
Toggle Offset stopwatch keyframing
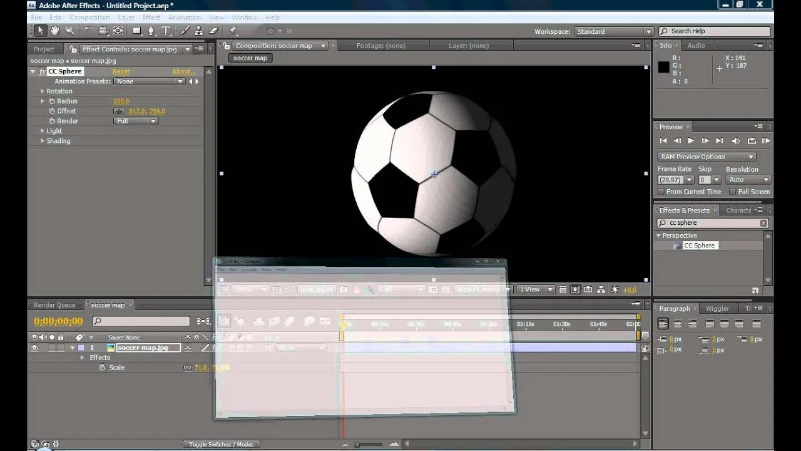click(x=52, y=111)
